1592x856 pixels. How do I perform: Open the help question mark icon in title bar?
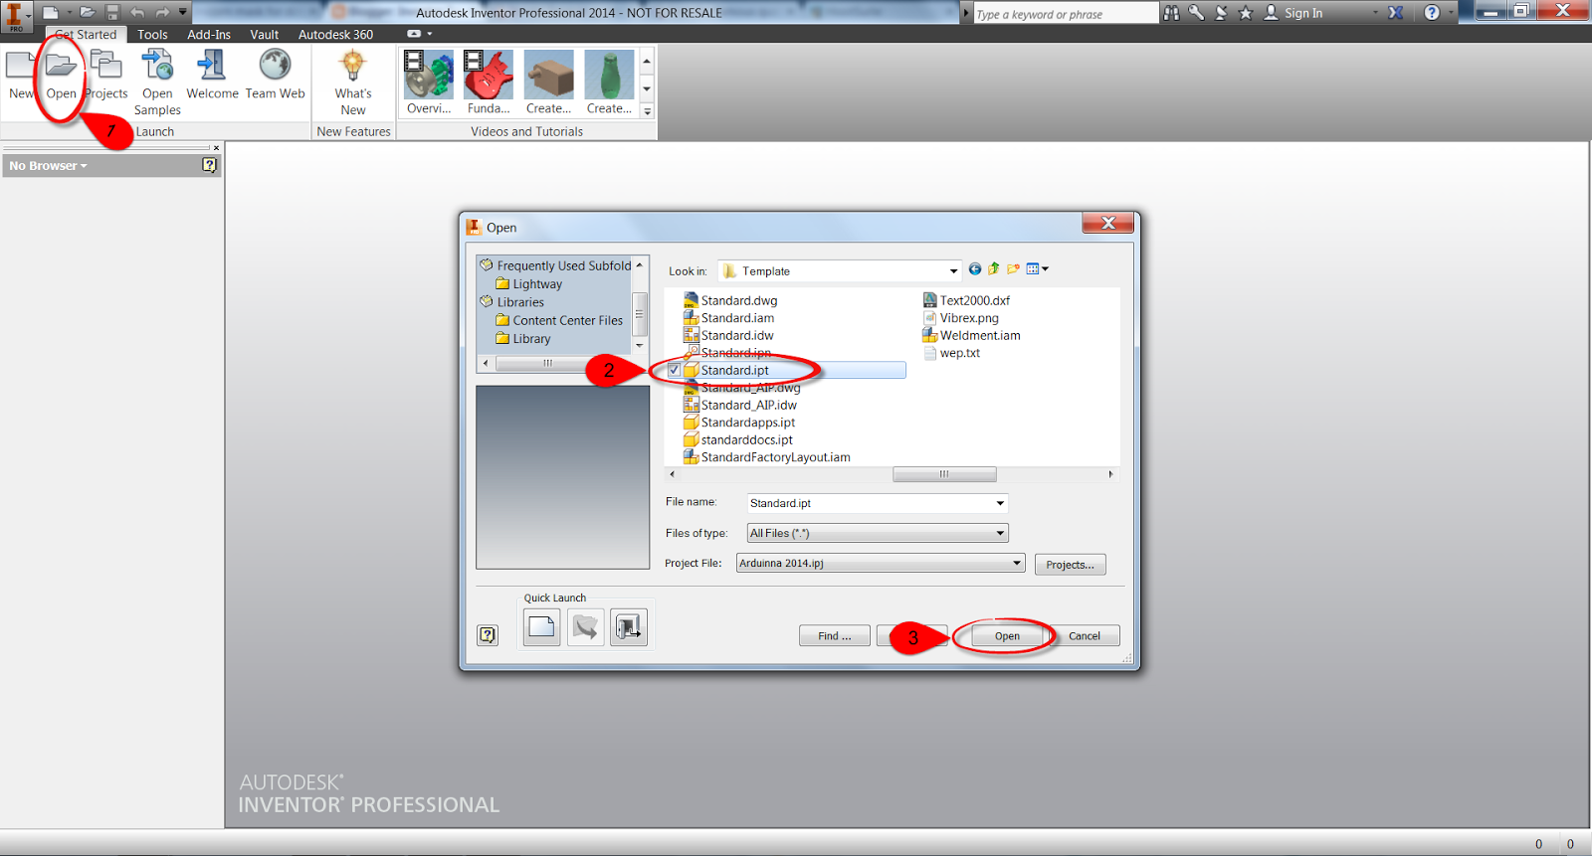point(1432,13)
